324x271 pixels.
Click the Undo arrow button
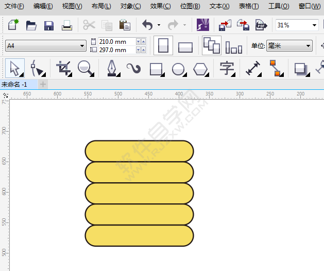[x=147, y=25]
